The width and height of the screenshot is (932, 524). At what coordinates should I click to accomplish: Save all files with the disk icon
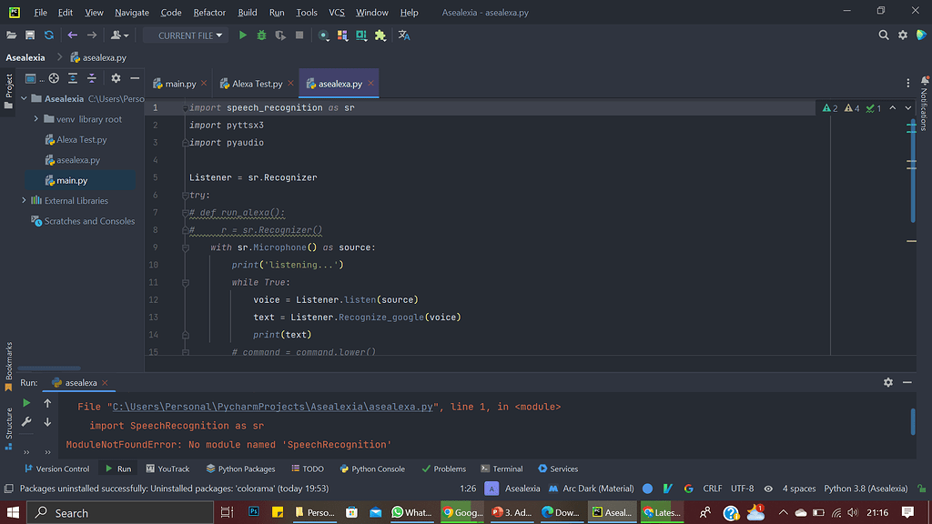pyautogui.click(x=30, y=35)
